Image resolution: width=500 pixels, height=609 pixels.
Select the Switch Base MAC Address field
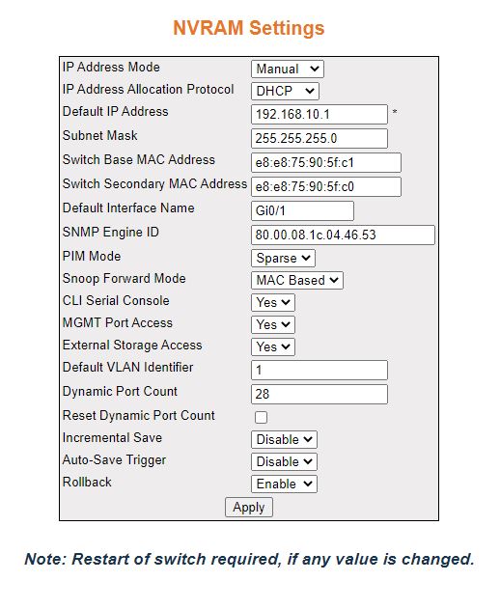pos(326,162)
